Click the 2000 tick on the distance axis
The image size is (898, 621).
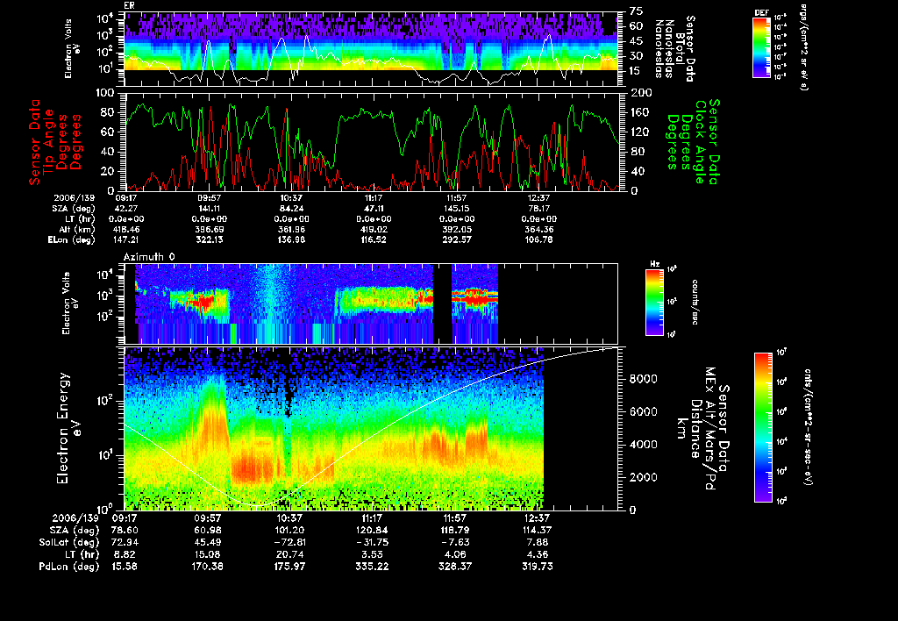pyautogui.click(x=643, y=478)
